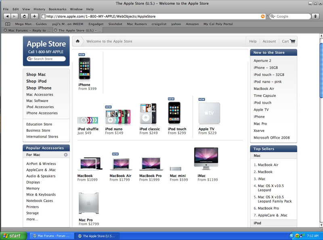The image size is (323, 240).
Task: Click the Shop Mac link
Action: tap(36, 75)
